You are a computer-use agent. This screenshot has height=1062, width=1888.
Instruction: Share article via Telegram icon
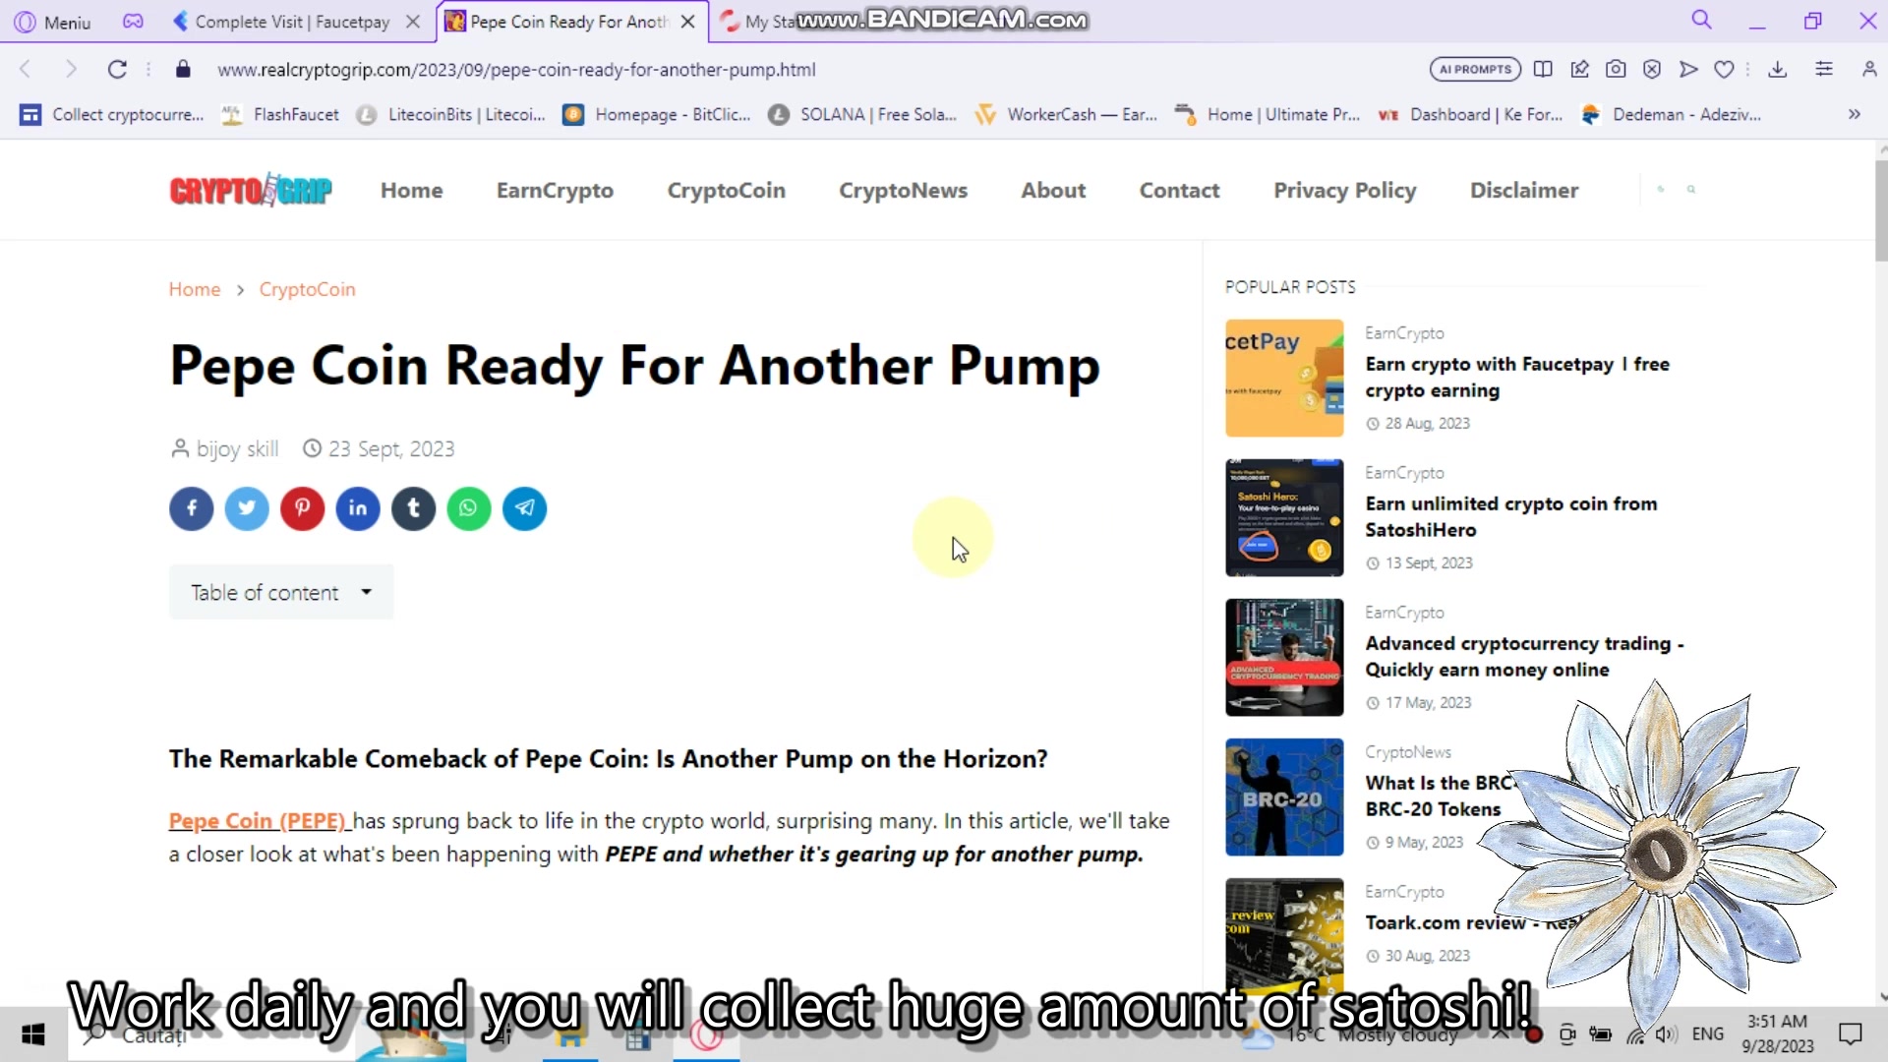(525, 508)
